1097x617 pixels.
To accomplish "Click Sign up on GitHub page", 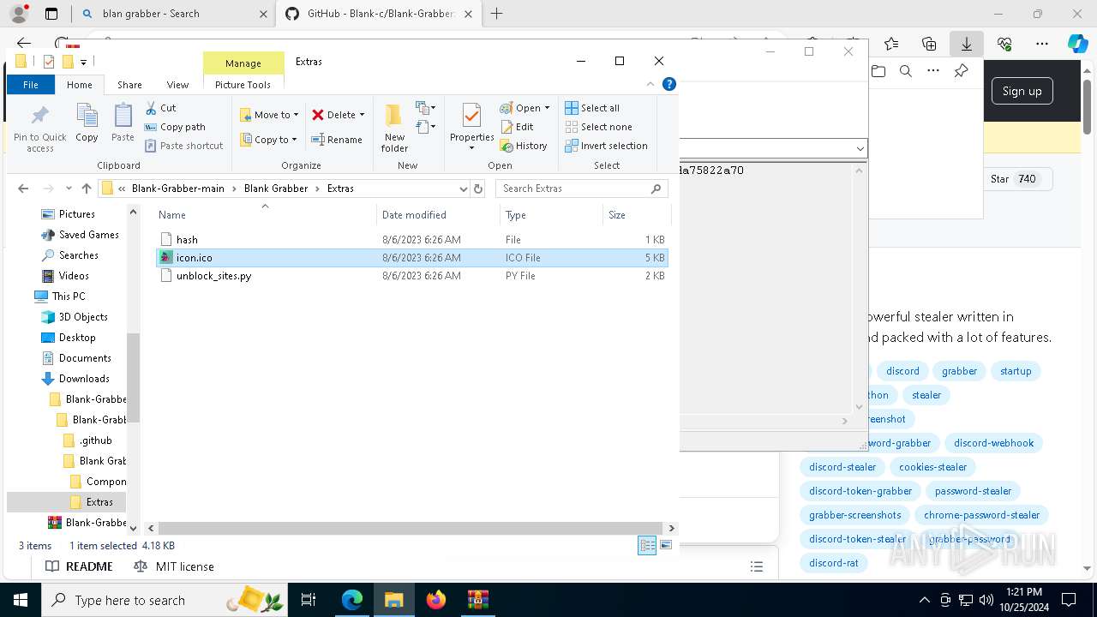I will (1022, 91).
